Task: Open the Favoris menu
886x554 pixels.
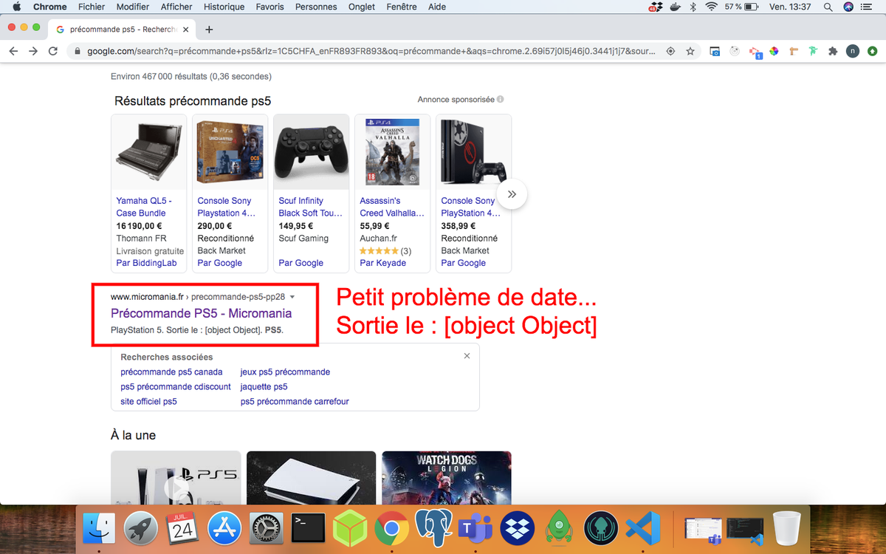Action: click(269, 7)
